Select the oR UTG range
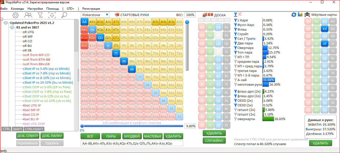The width and height of the screenshot is (340, 153). (28, 32)
